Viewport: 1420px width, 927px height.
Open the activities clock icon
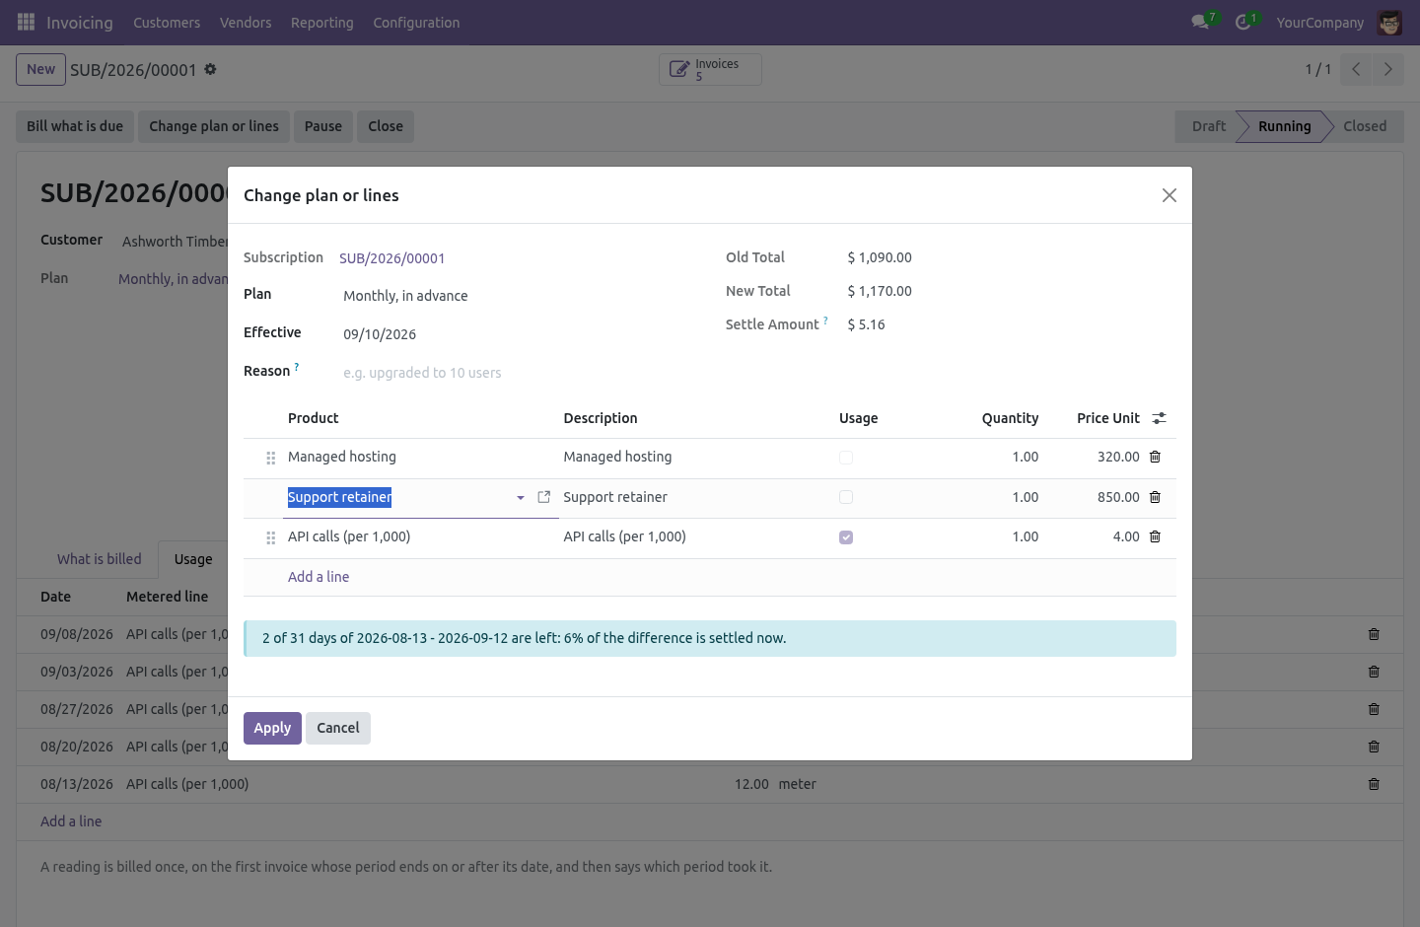pyautogui.click(x=1244, y=22)
